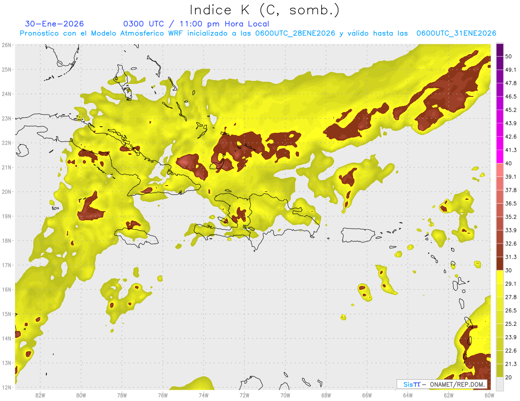Click colorbar value 20

pos(509,378)
